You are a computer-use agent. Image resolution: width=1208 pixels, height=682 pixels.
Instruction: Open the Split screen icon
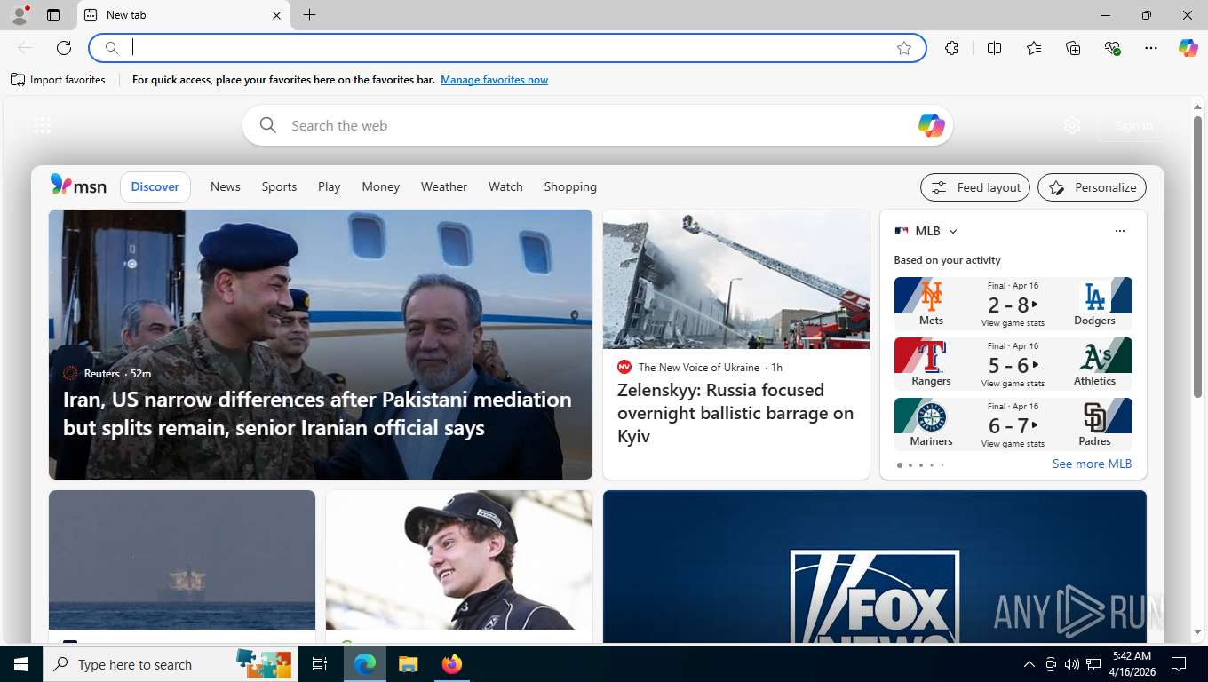coord(995,48)
